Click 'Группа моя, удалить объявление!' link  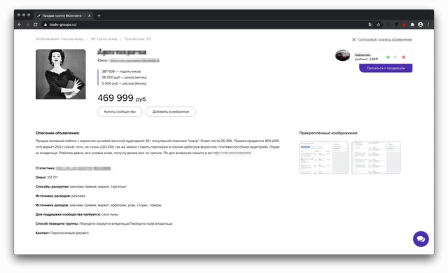[385, 39]
